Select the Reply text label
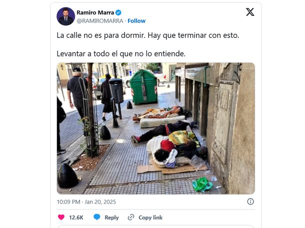The height and width of the screenshot is (228, 305). [111, 218]
